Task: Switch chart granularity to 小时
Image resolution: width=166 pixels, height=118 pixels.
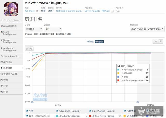Action: [x=156, y=41]
